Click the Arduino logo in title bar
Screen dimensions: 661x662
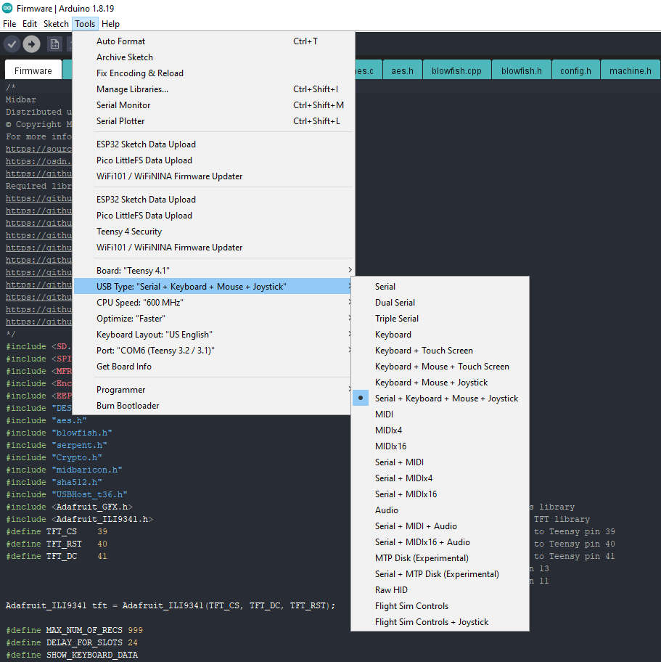tap(7, 8)
